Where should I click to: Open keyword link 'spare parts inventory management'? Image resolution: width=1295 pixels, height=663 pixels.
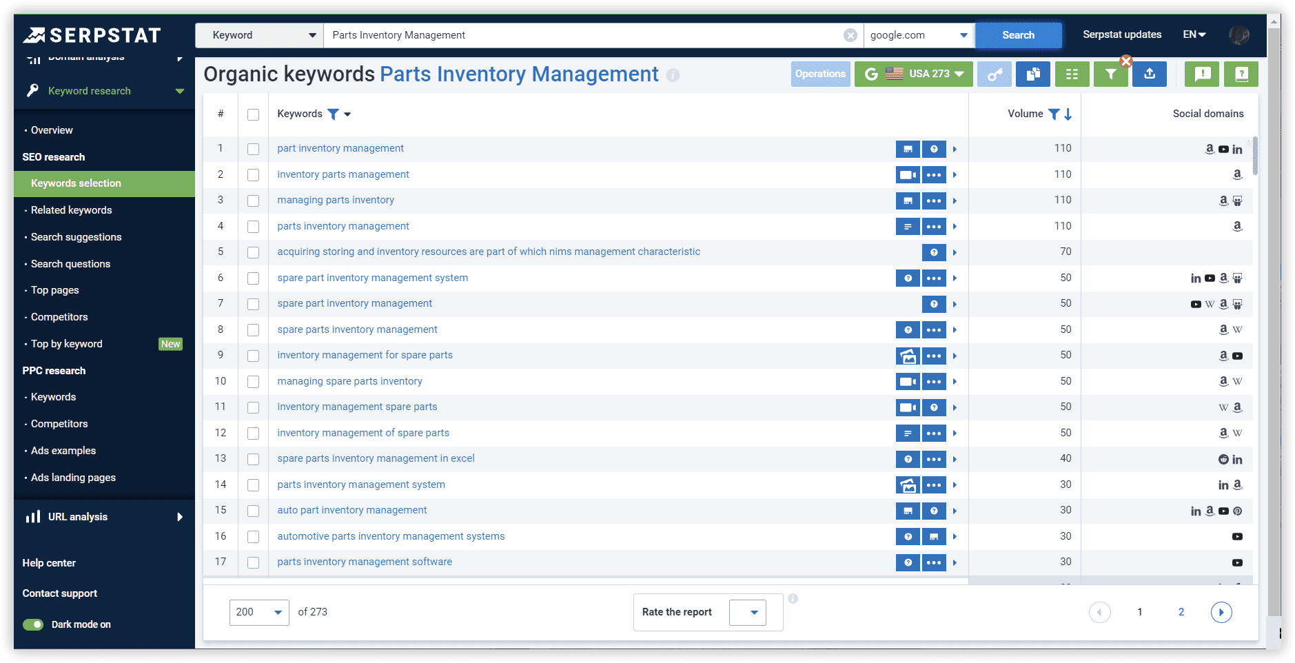coord(357,329)
